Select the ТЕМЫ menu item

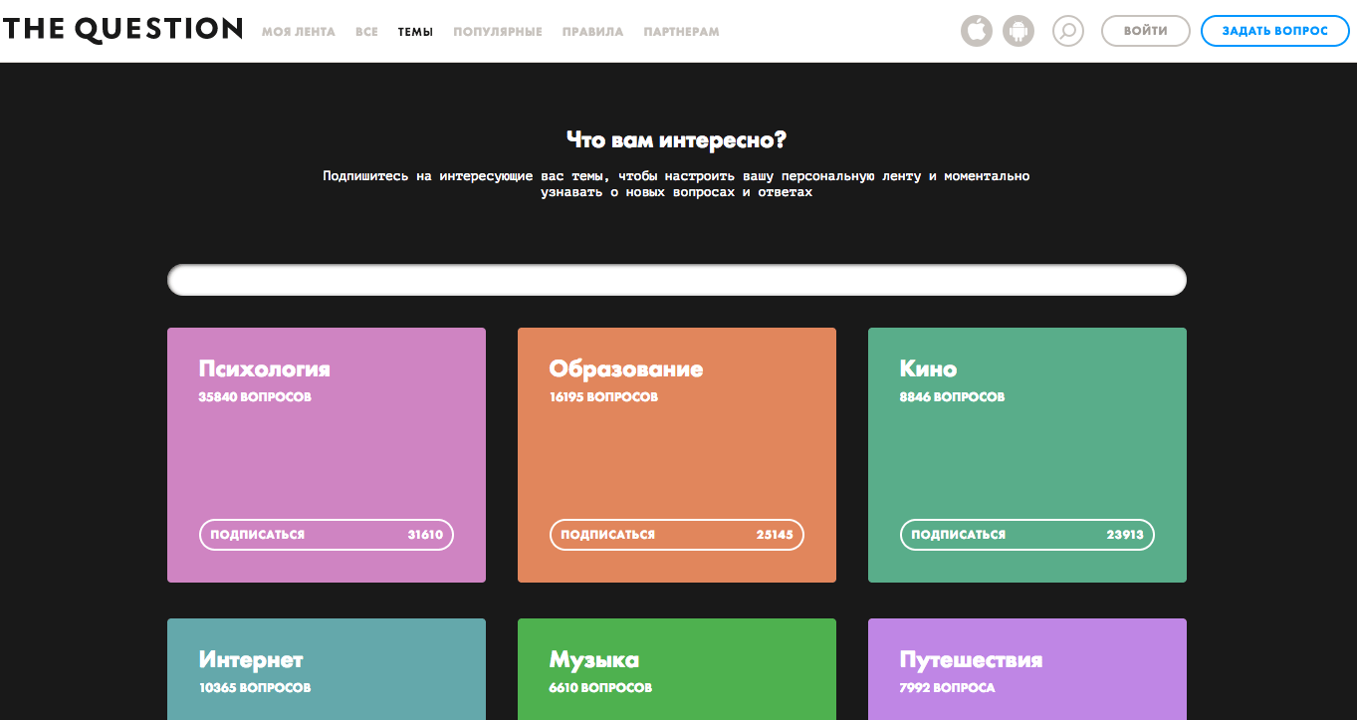pos(415,32)
